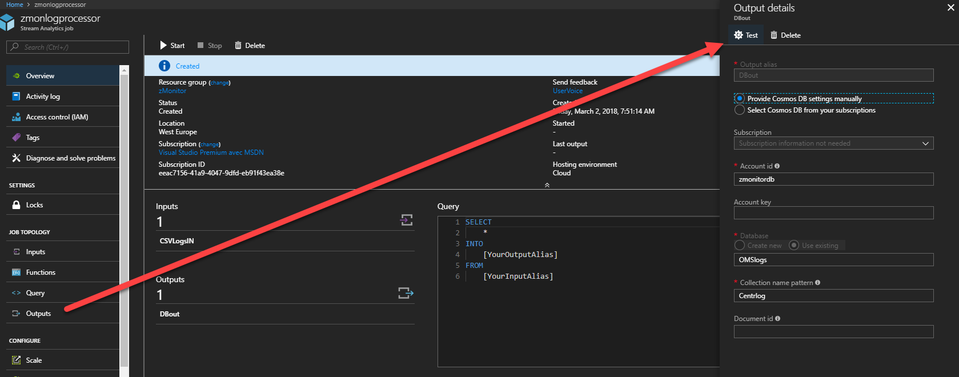Click the Database field containing OMSlogs
This screenshot has width=959, height=377.
[x=833, y=260]
